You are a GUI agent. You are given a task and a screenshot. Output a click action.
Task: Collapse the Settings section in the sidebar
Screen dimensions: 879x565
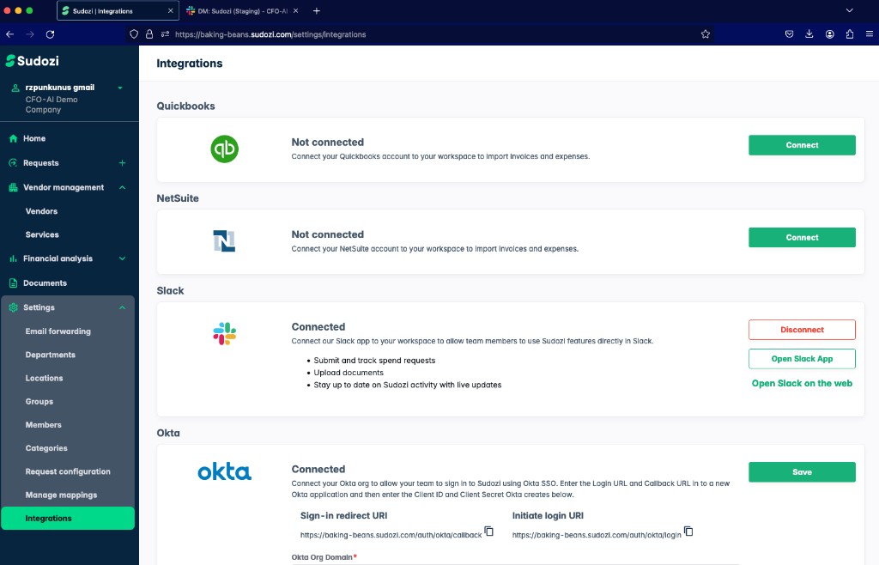[x=123, y=307]
